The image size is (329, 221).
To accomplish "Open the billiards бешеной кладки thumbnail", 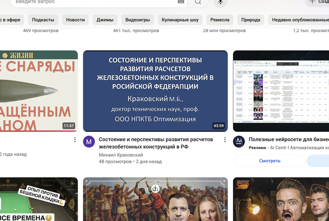I will click(39, 199).
